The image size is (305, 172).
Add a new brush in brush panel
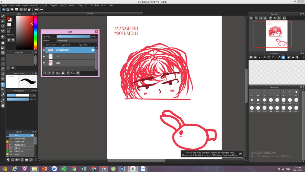point(13,159)
